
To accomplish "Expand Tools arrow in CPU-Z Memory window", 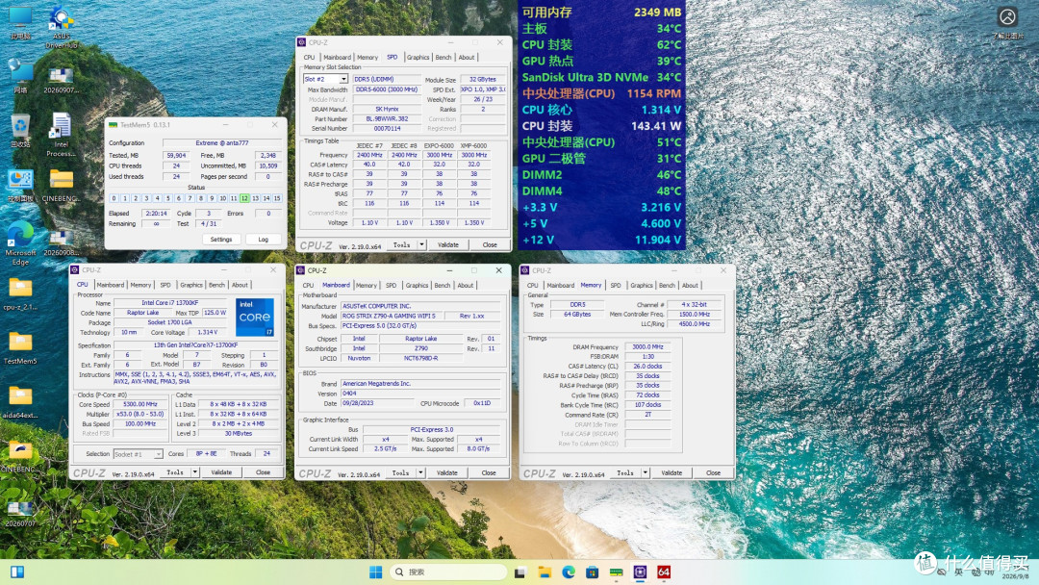I will (x=646, y=472).
